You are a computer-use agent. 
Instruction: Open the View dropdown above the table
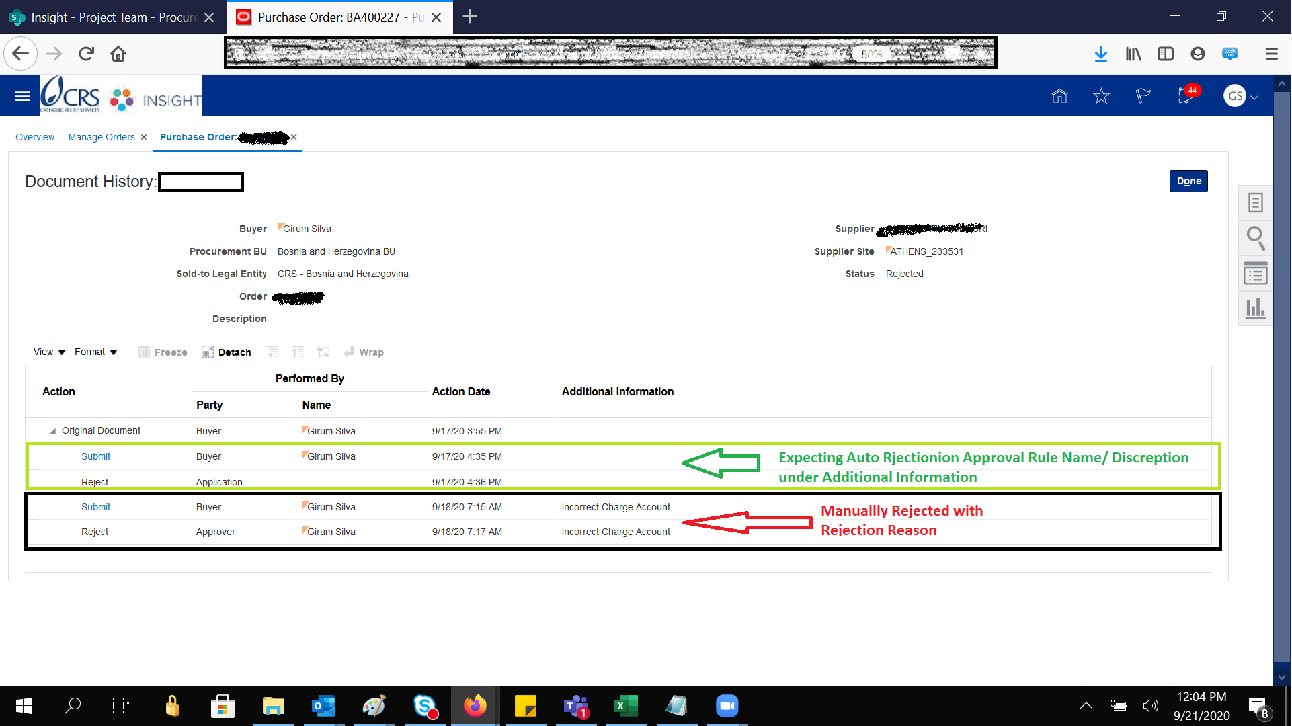(x=47, y=352)
